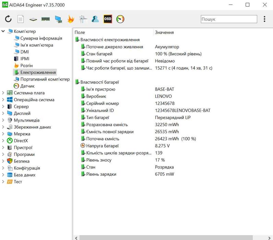The width and height of the screenshot is (273, 240).
Task: Click the 6705 mW value
Action: coord(164,174)
